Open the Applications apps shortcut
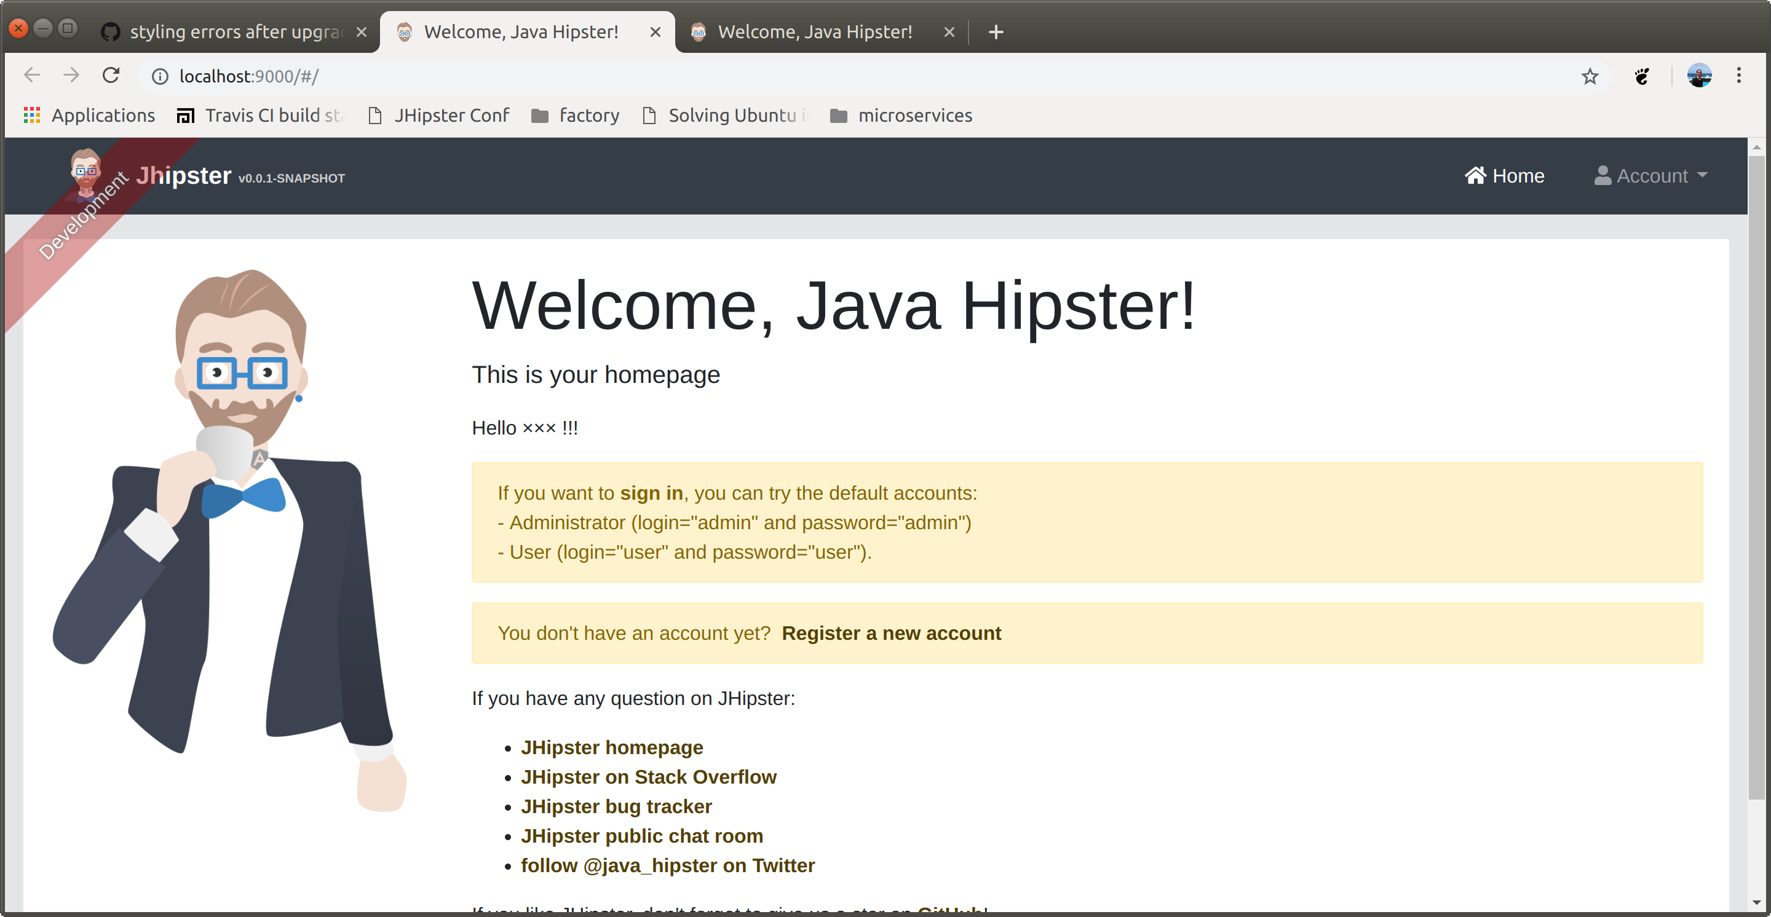This screenshot has height=917, width=1771. (89, 116)
